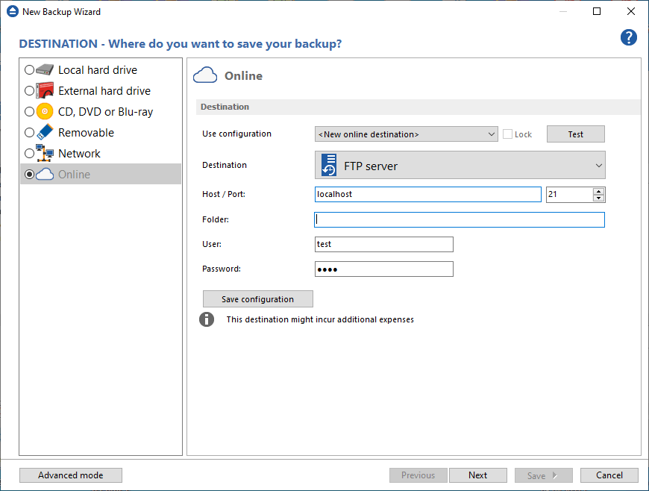
Task: Expand the FTP server destination dropdown
Action: pos(460,165)
